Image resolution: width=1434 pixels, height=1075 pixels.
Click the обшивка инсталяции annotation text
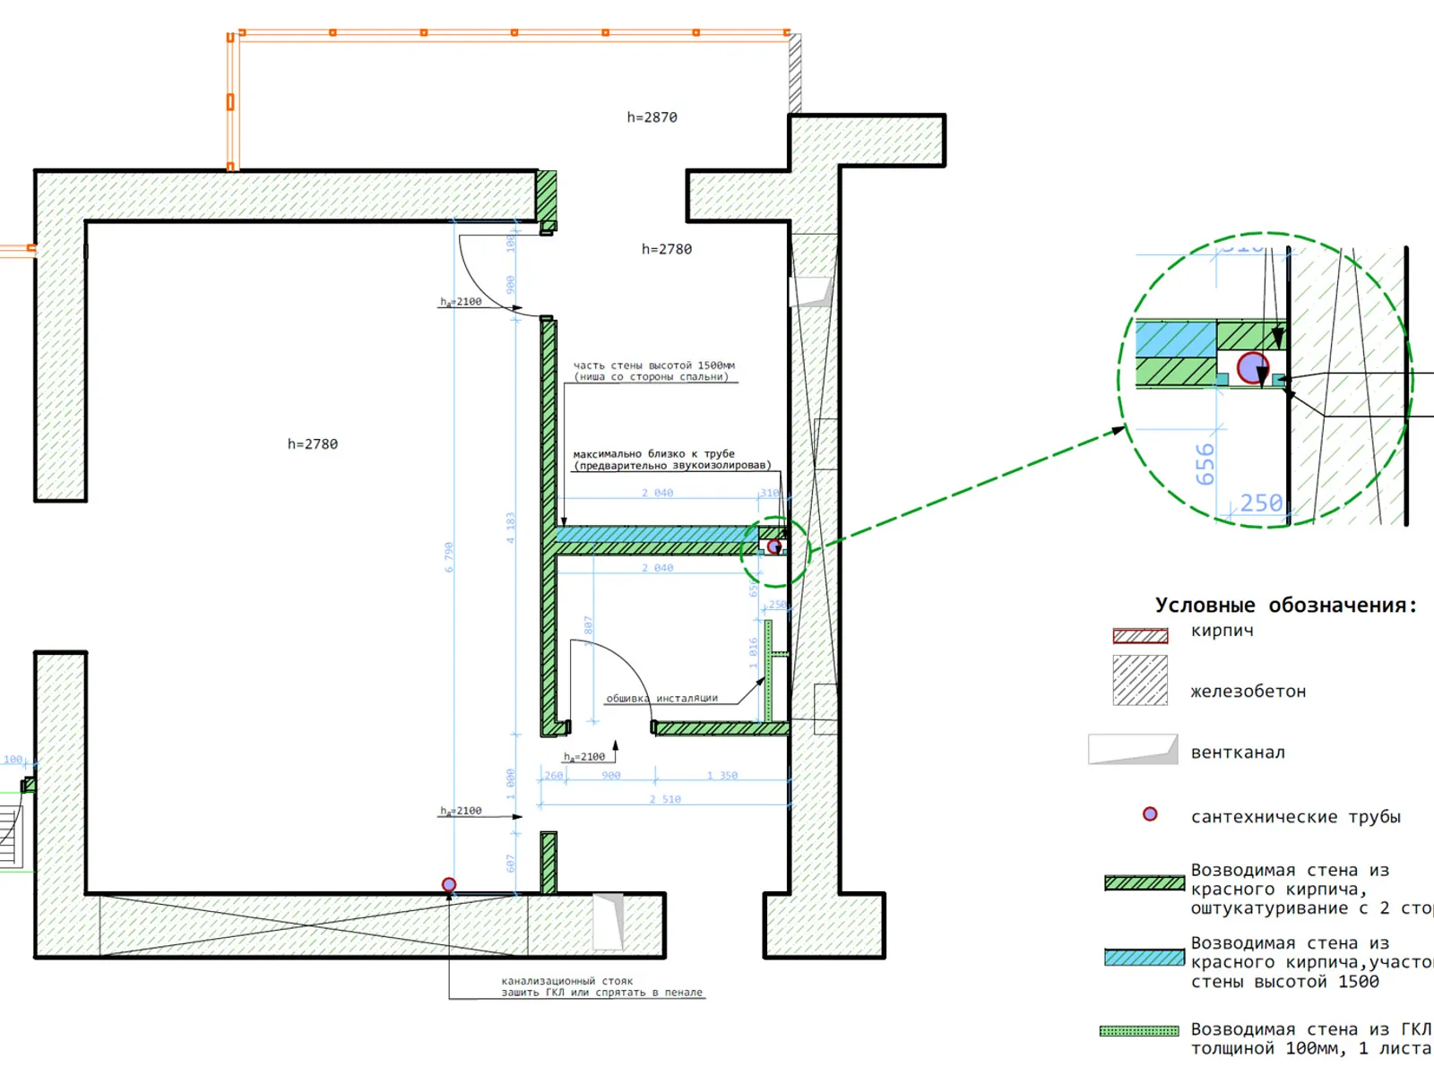coord(661,699)
